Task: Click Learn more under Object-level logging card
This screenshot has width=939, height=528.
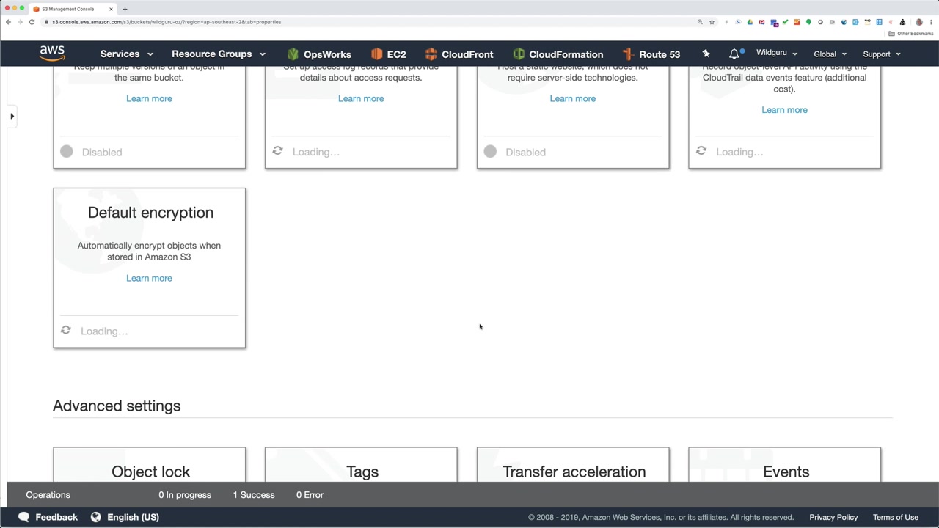Action: [x=784, y=110]
